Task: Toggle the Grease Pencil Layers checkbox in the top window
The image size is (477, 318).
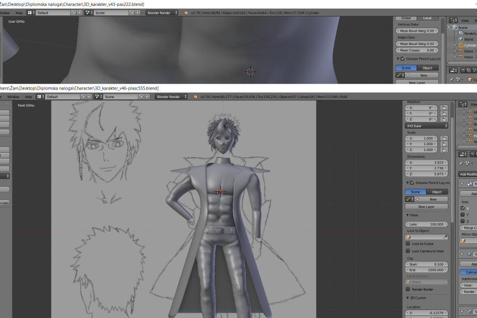Action: click(x=403, y=59)
